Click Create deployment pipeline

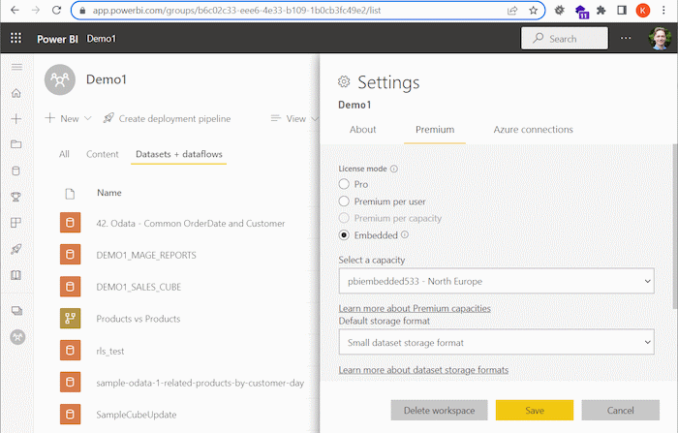[x=167, y=118]
